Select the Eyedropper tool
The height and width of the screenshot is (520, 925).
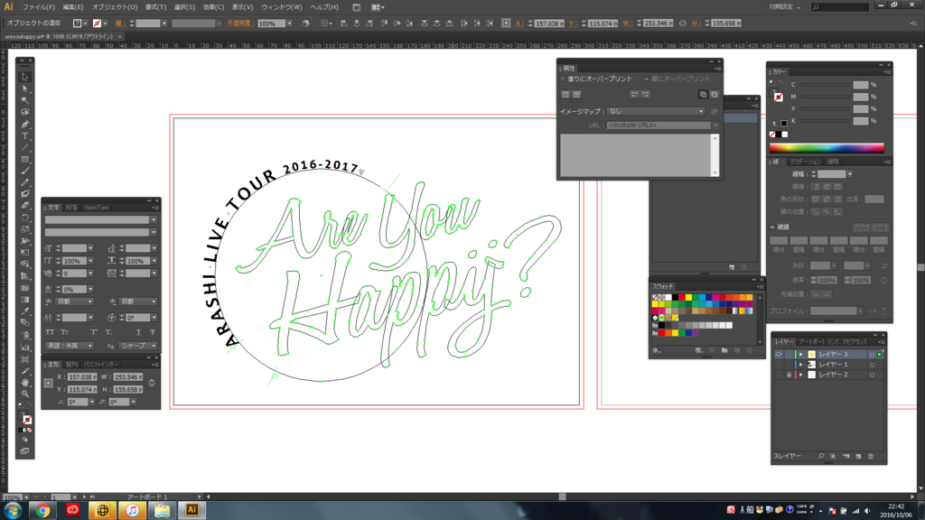24,311
